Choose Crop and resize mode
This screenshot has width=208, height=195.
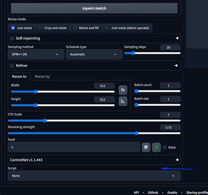click(x=53, y=28)
